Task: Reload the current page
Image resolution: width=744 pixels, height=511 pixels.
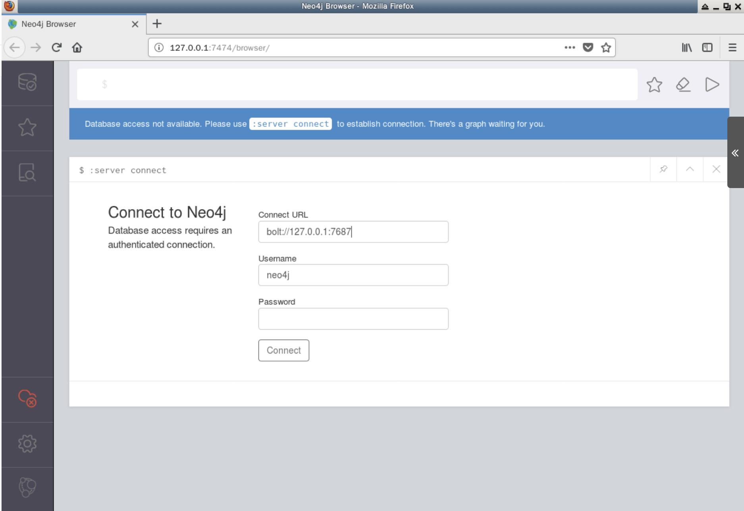Action: [56, 48]
